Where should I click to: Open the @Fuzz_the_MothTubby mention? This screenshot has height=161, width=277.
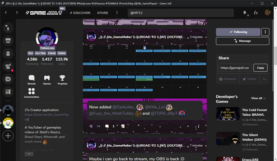click(x=111, y=113)
